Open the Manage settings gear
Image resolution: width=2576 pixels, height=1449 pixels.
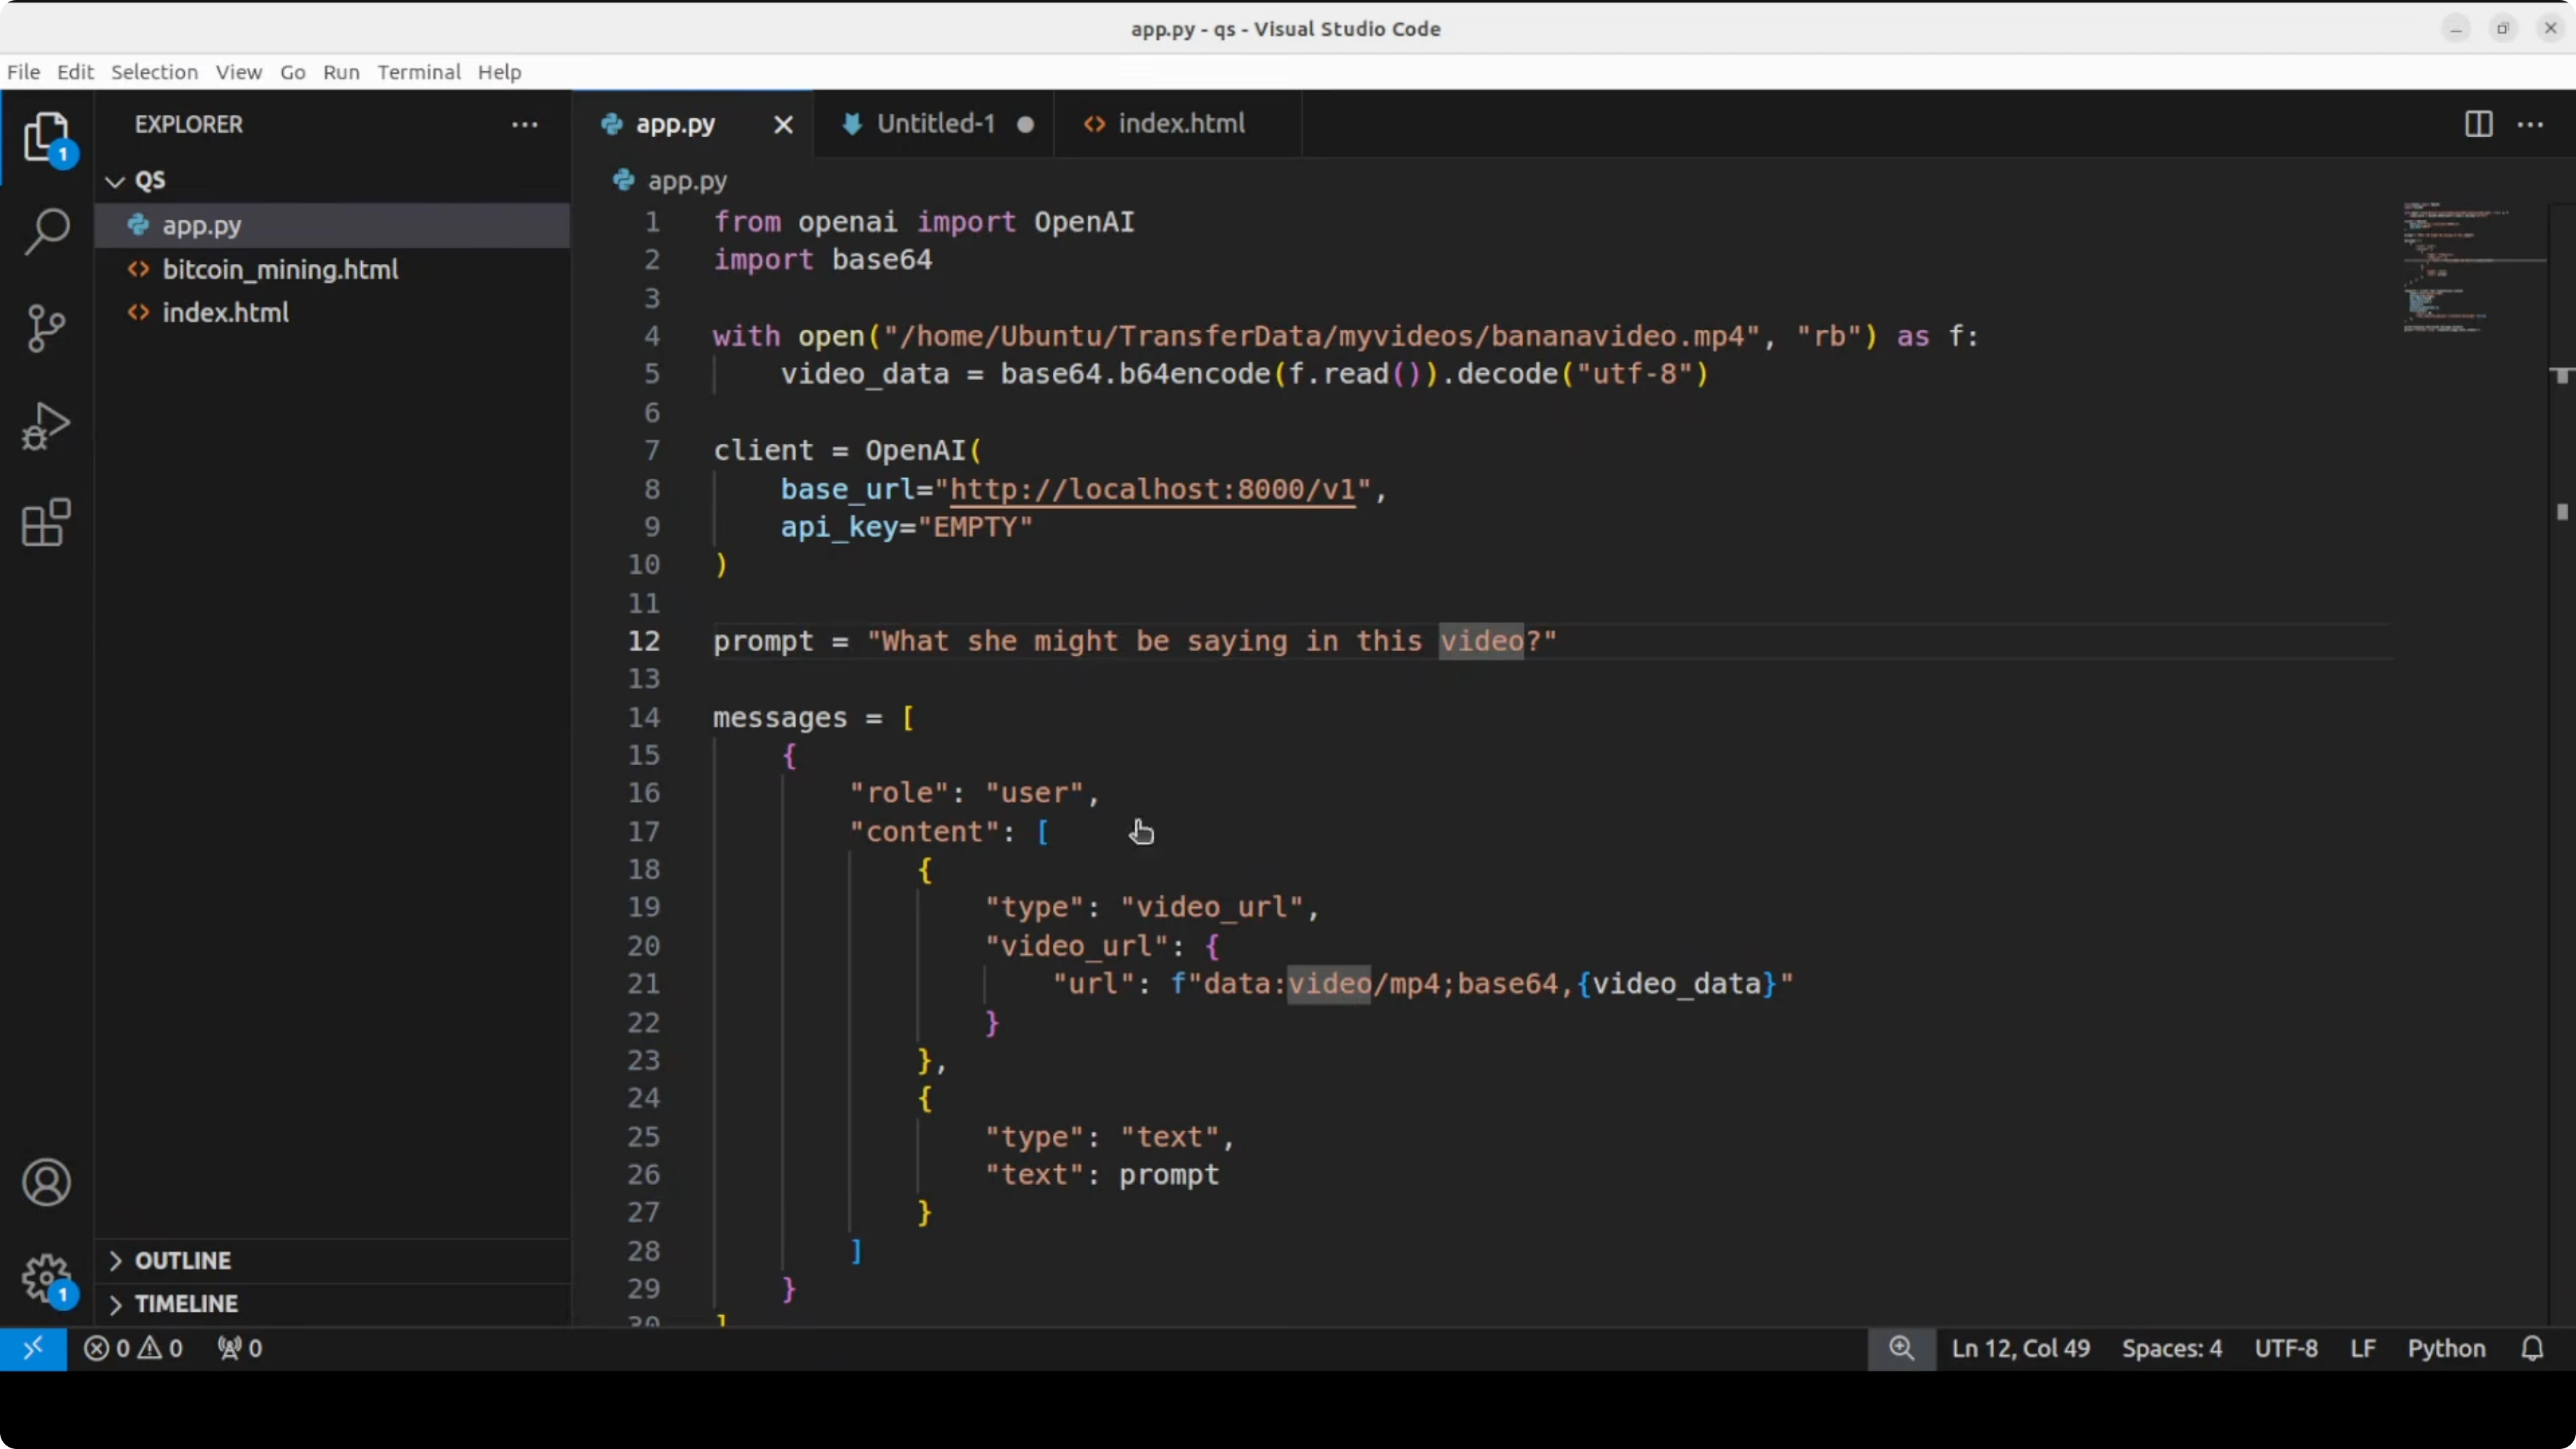[46, 1278]
